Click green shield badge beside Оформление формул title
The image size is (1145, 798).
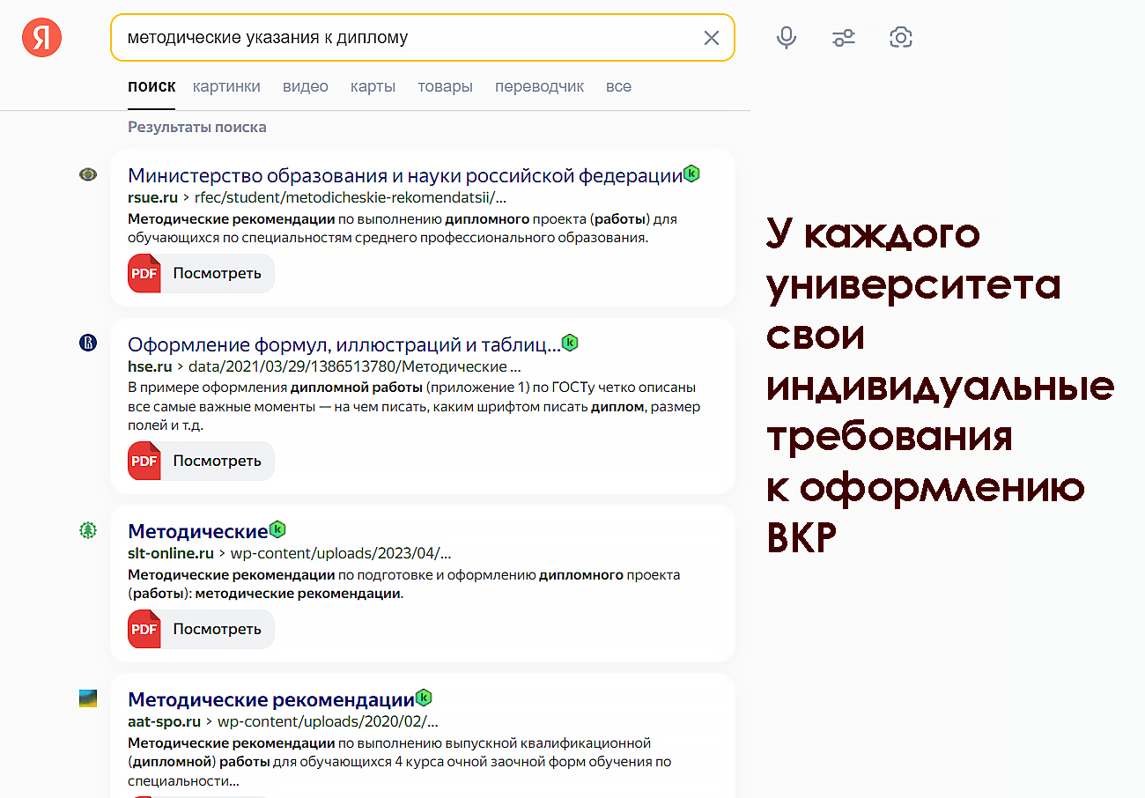click(x=570, y=343)
